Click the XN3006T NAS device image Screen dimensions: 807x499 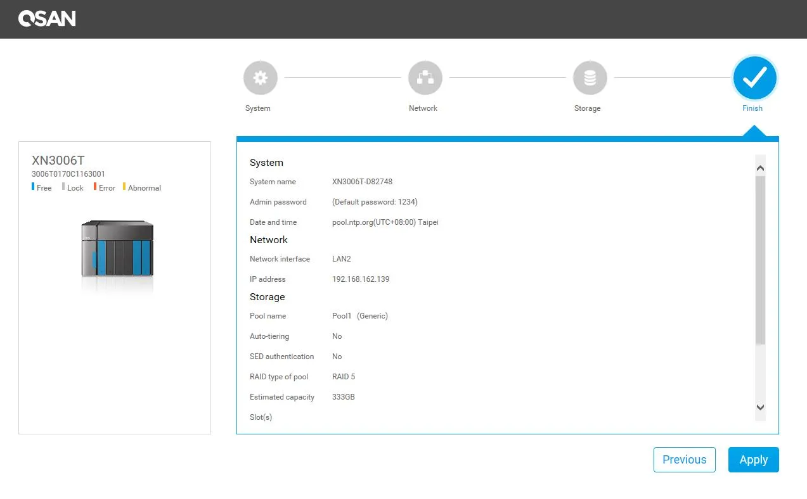tap(117, 248)
